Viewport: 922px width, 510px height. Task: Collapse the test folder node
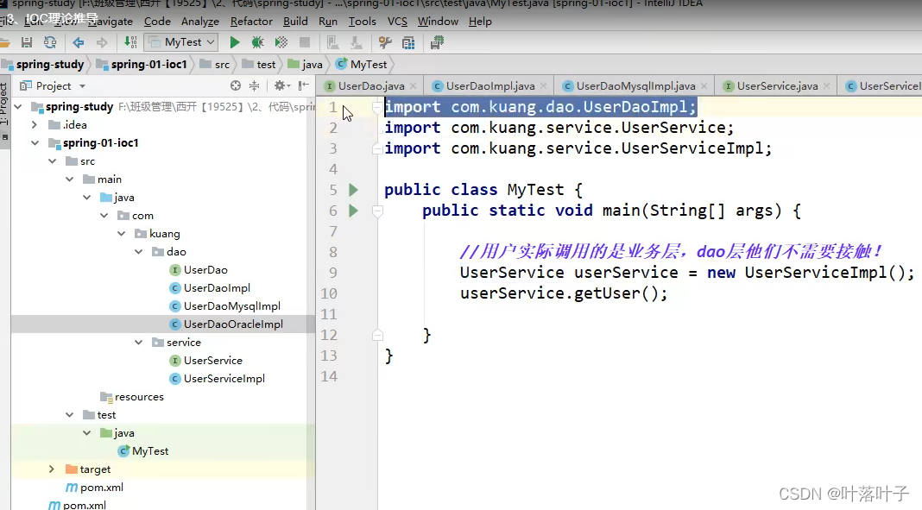tap(69, 415)
